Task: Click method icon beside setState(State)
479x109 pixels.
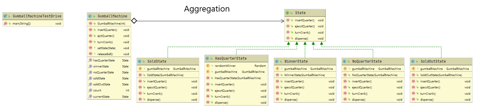Action: 90,48
